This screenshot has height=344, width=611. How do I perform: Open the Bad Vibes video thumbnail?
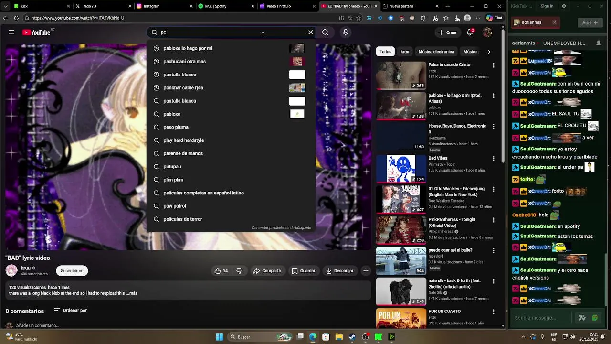[x=401, y=169]
